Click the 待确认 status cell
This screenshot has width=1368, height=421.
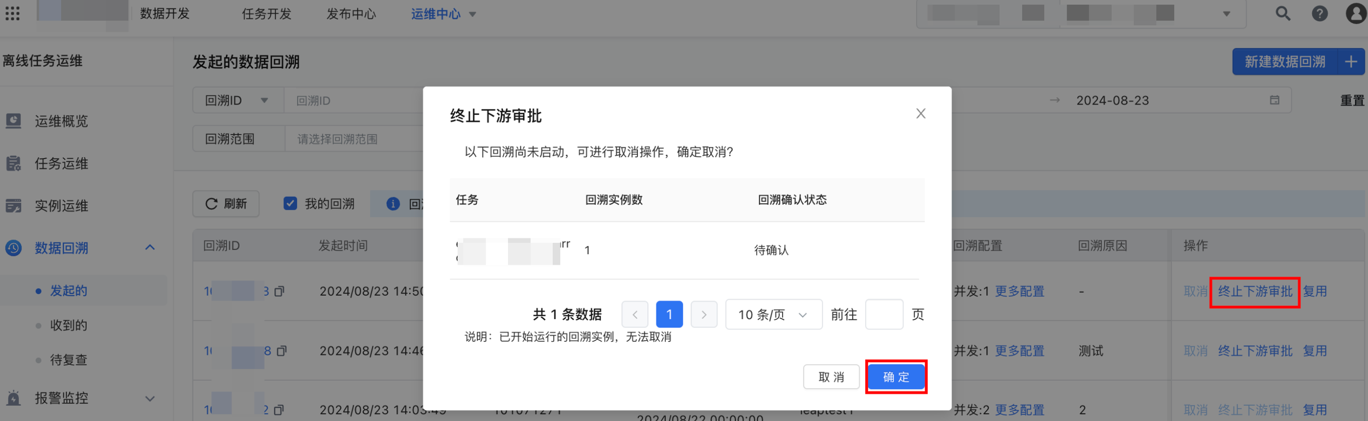coord(771,250)
